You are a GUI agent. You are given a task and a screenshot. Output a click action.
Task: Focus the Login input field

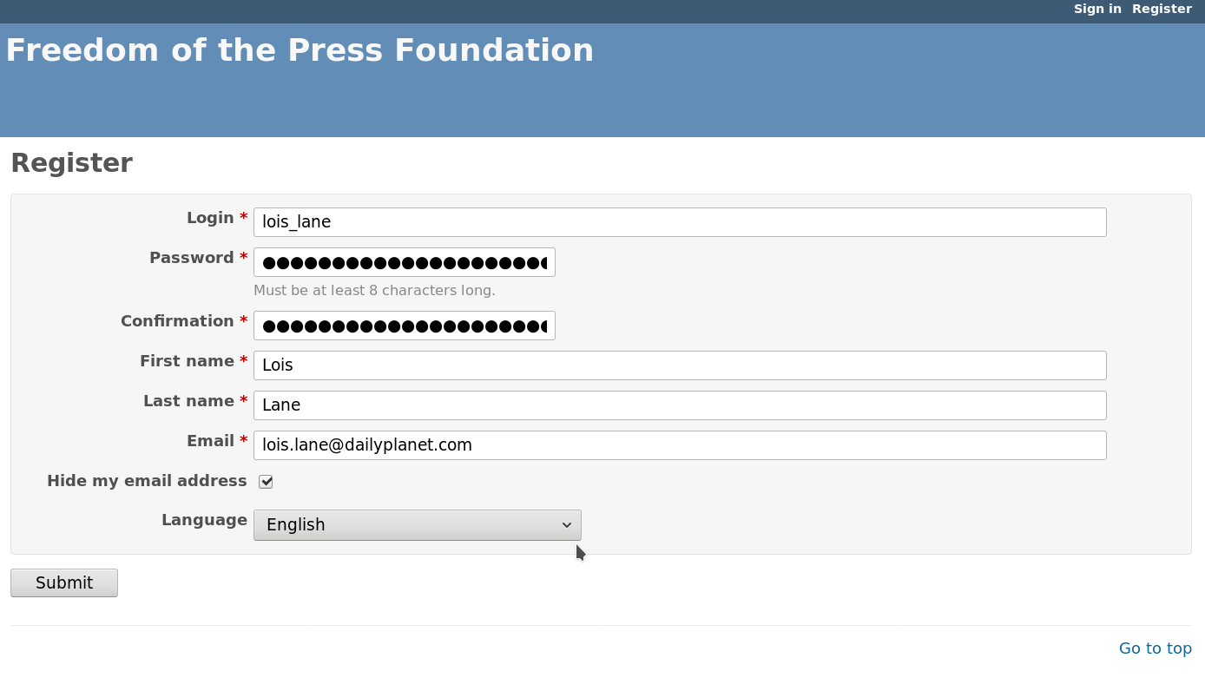tap(680, 222)
